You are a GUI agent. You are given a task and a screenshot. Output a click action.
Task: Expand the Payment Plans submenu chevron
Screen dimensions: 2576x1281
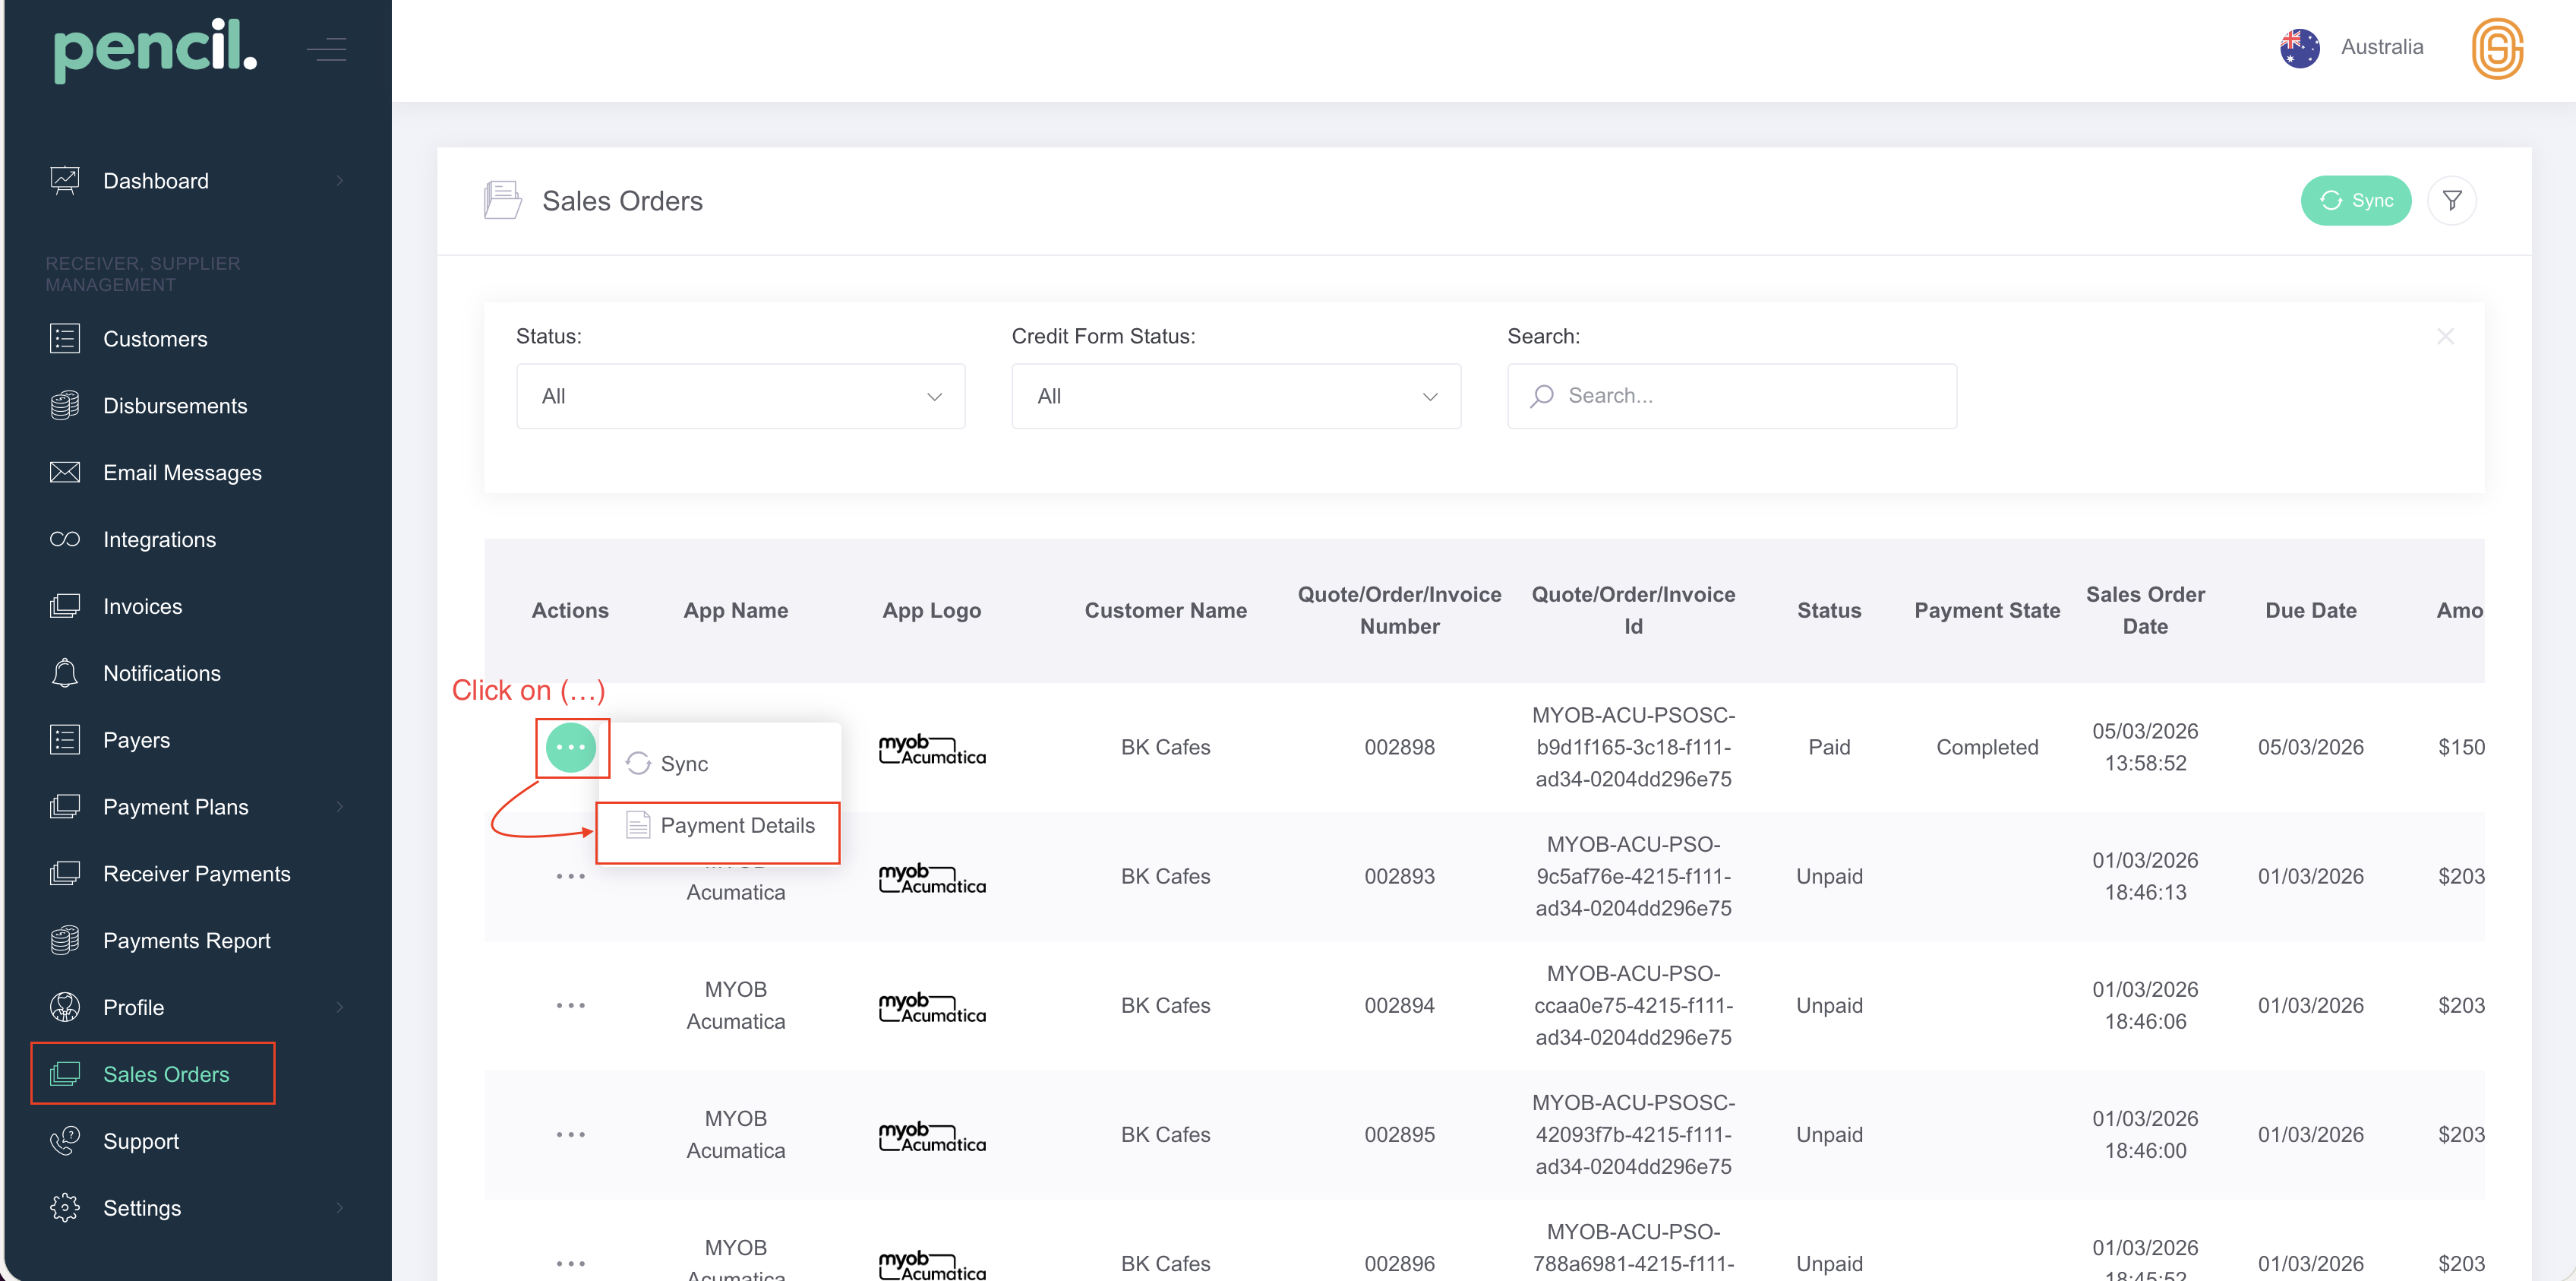click(x=340, y=807)
